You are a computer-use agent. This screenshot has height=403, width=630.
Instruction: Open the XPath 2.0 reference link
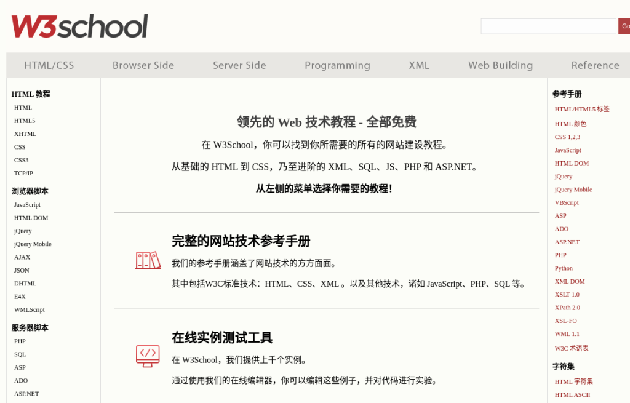tap(567, 308)
